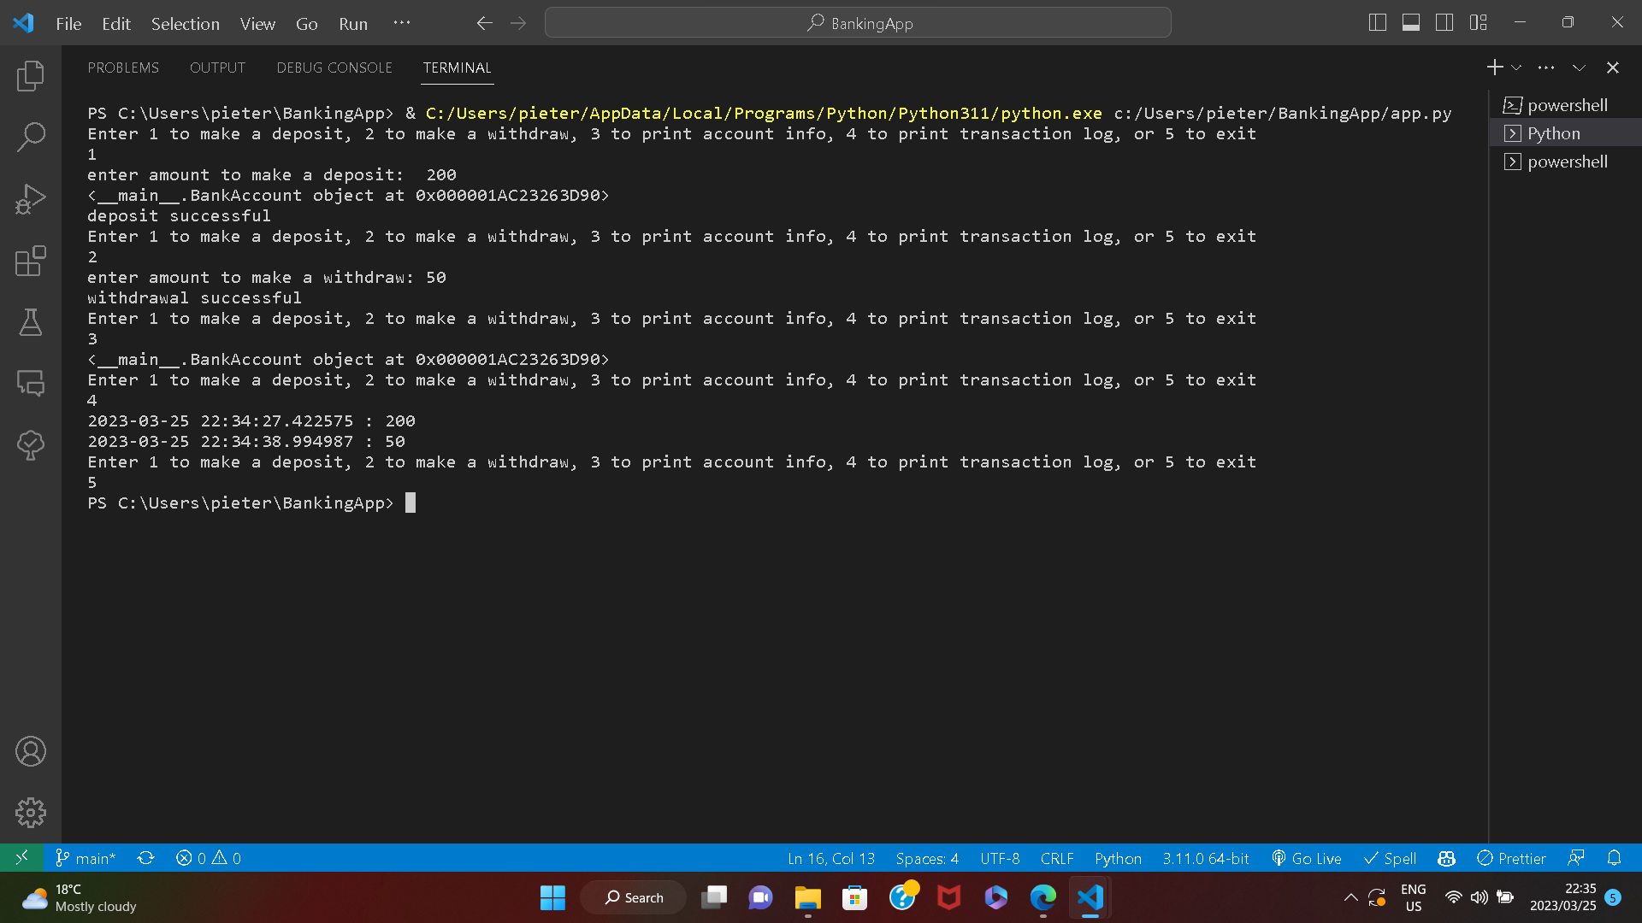Open the terminal panel more actions menu
Screen dimensions: 1642x923
coord(1546,68)
